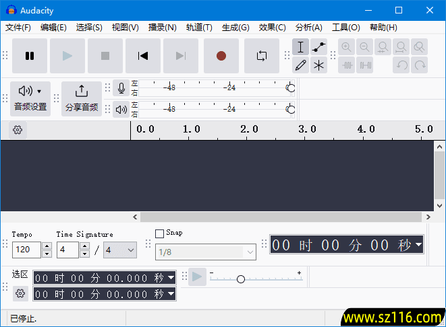Click the Tempo input field
Image resolution: width=446 pixels, height=327 pixels.
tap(26, 250)
